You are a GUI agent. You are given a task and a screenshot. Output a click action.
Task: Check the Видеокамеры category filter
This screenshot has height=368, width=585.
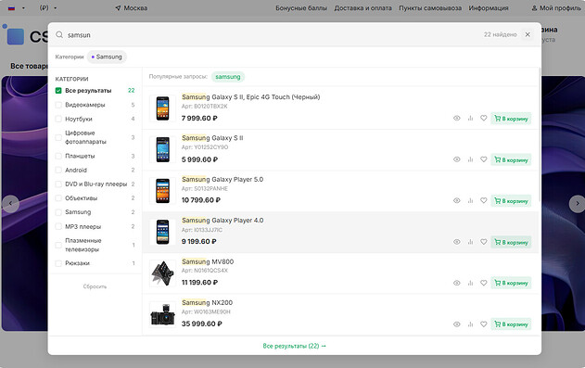58,105
